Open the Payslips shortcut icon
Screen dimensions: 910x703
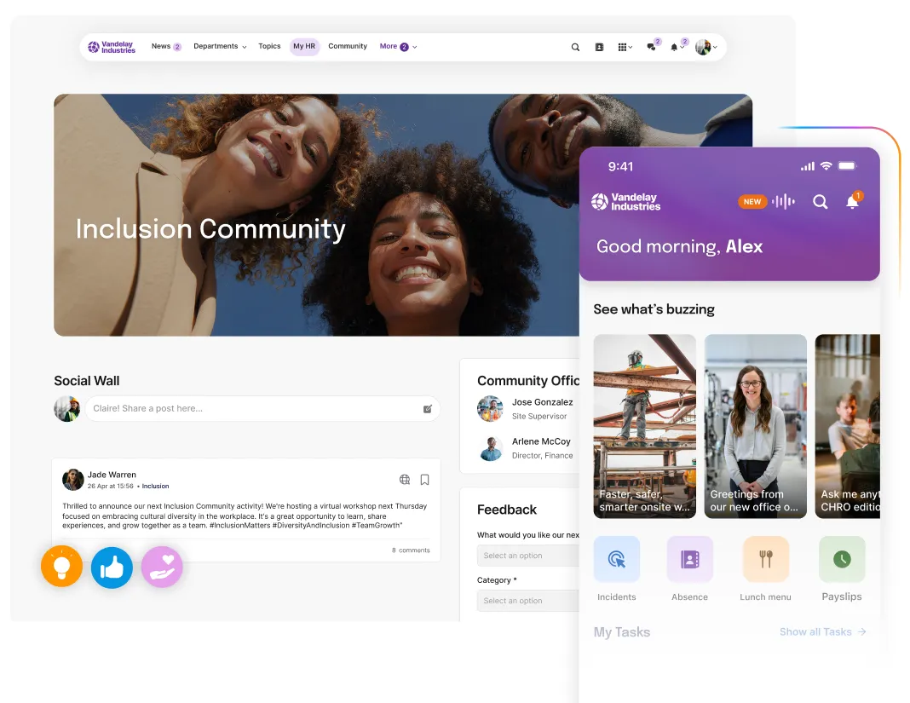click(x=842, y=558)
